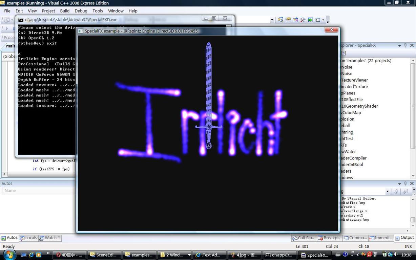Open the Project menu
Screen dimensions: 416x260
(48, 11)
